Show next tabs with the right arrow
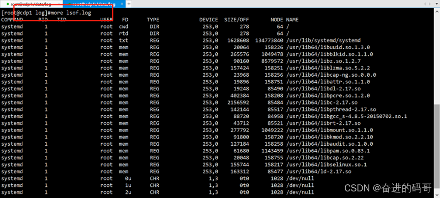The image size is (440, 198). coord(430,4)
